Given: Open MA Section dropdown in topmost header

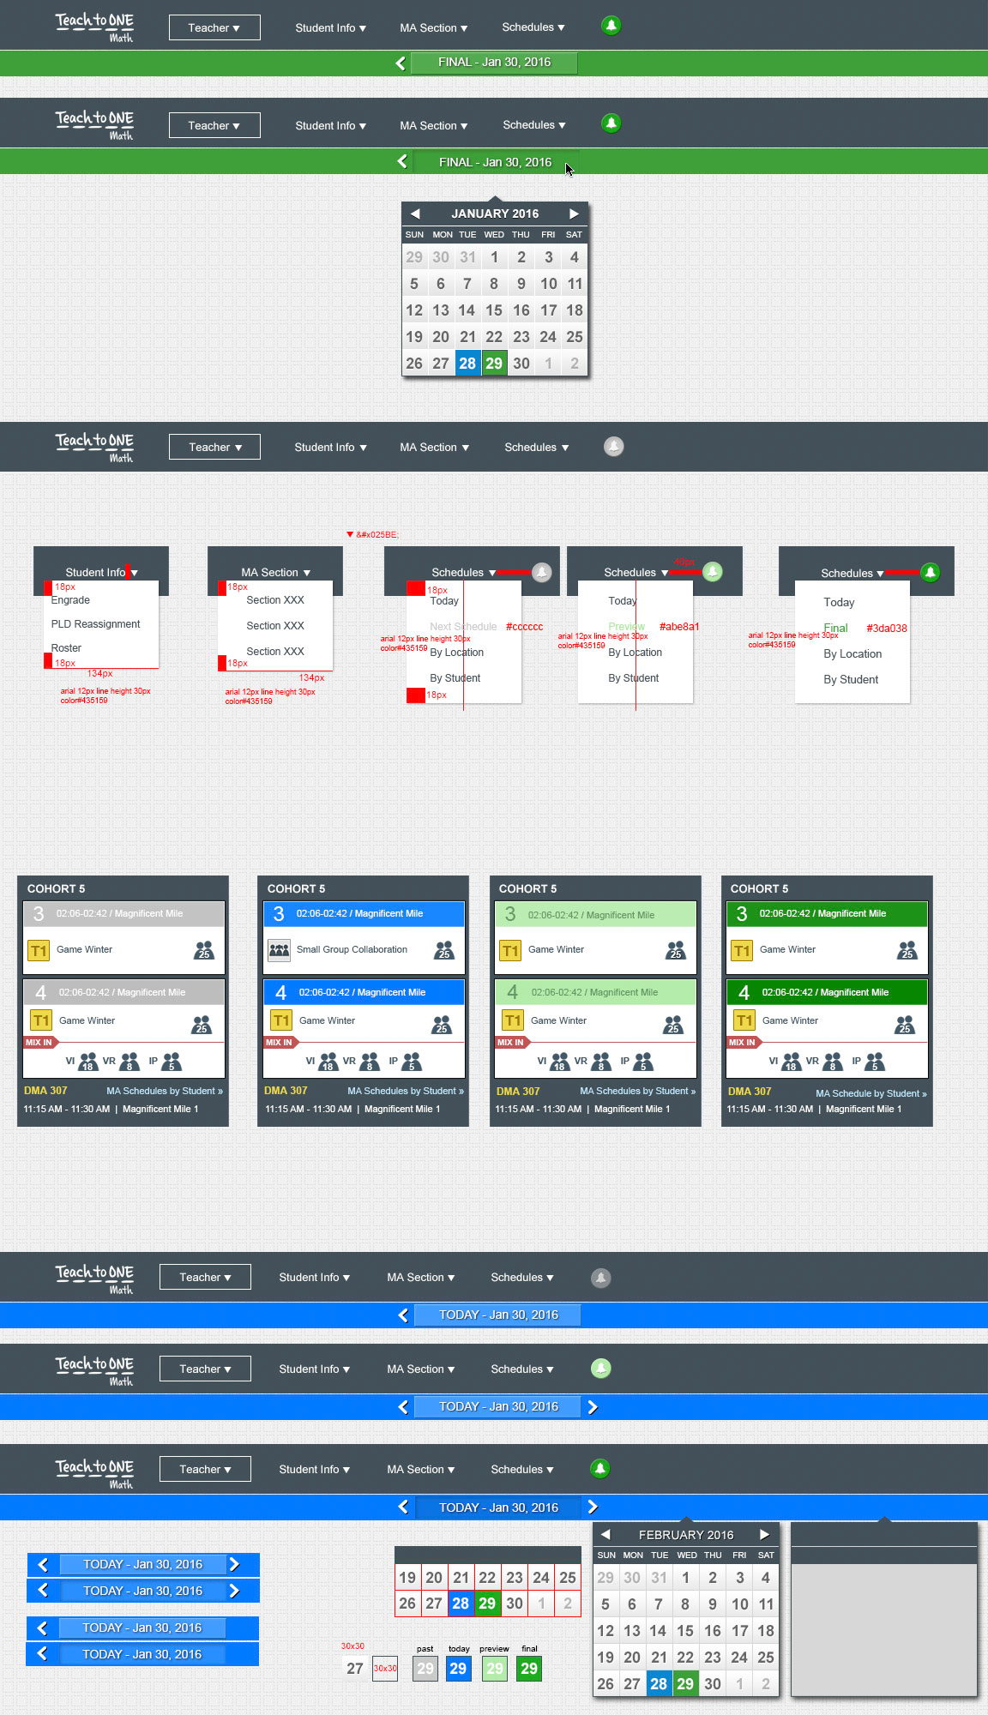Looking at the screenshot, I should click(433, 27).
